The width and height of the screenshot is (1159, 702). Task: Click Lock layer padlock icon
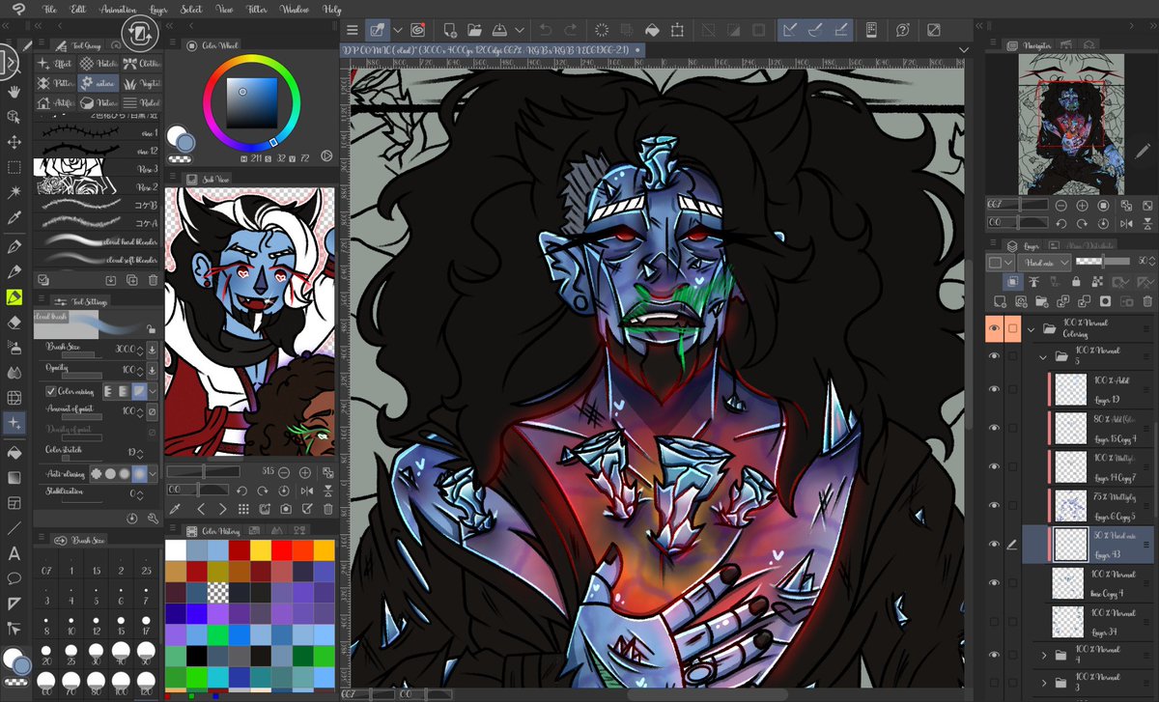1077,281
